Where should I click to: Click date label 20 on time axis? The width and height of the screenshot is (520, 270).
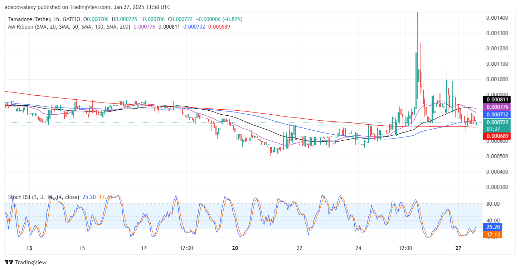(235, 248)
